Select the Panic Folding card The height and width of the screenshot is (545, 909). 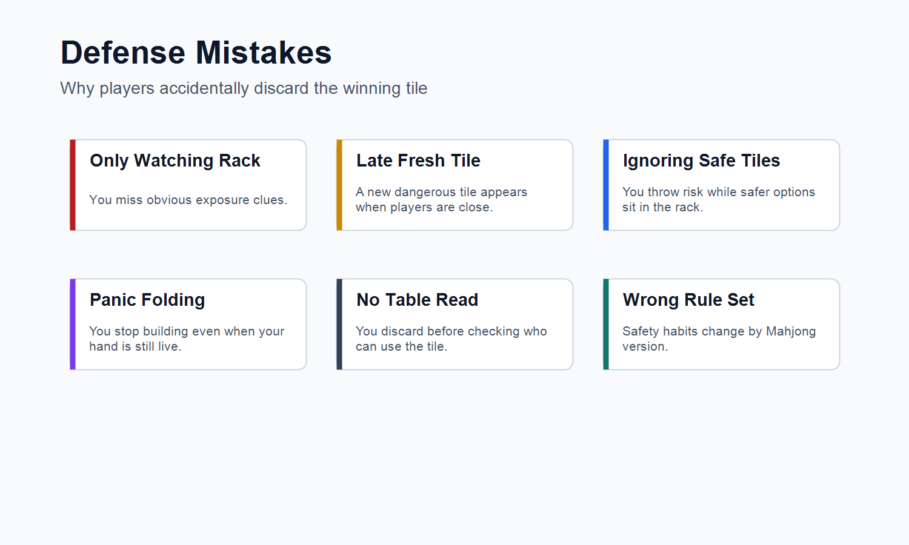188,324
